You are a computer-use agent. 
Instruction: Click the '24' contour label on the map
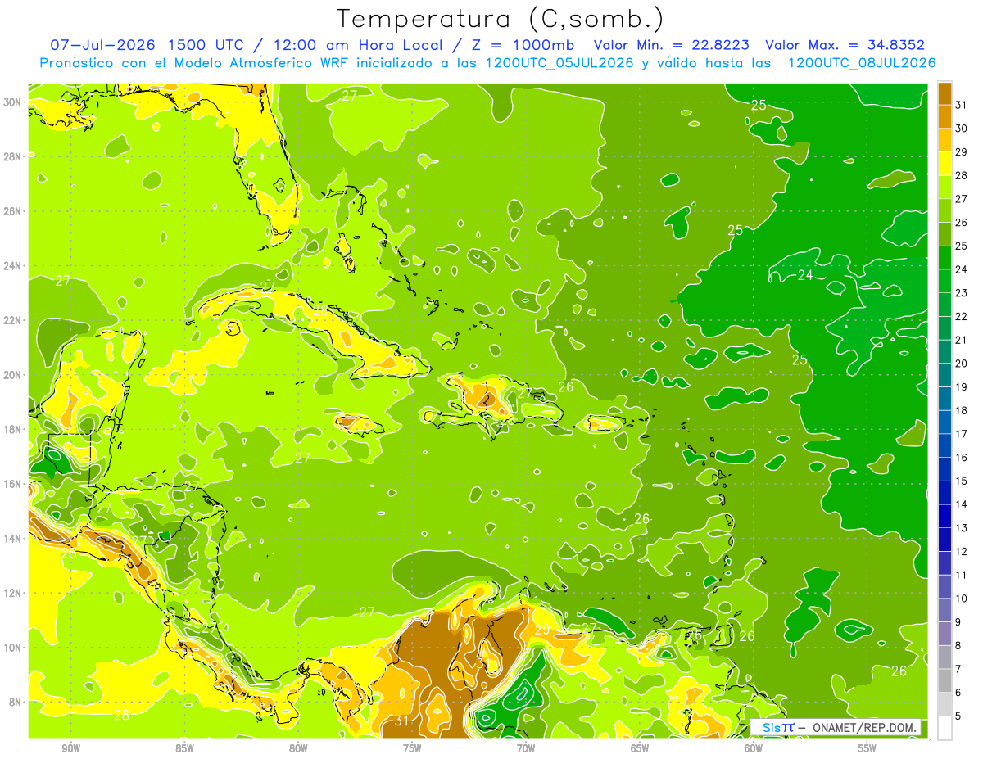806,275
